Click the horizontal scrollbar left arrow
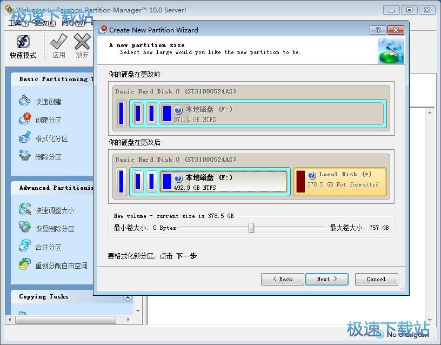This screenshot has width=441, height=345. [10, 320]
